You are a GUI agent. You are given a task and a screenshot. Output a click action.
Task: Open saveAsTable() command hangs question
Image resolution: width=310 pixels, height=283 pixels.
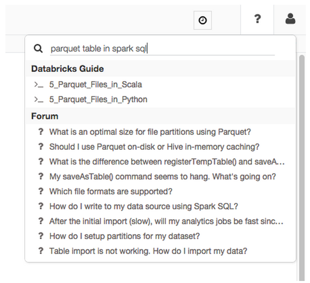click(162, 176)
